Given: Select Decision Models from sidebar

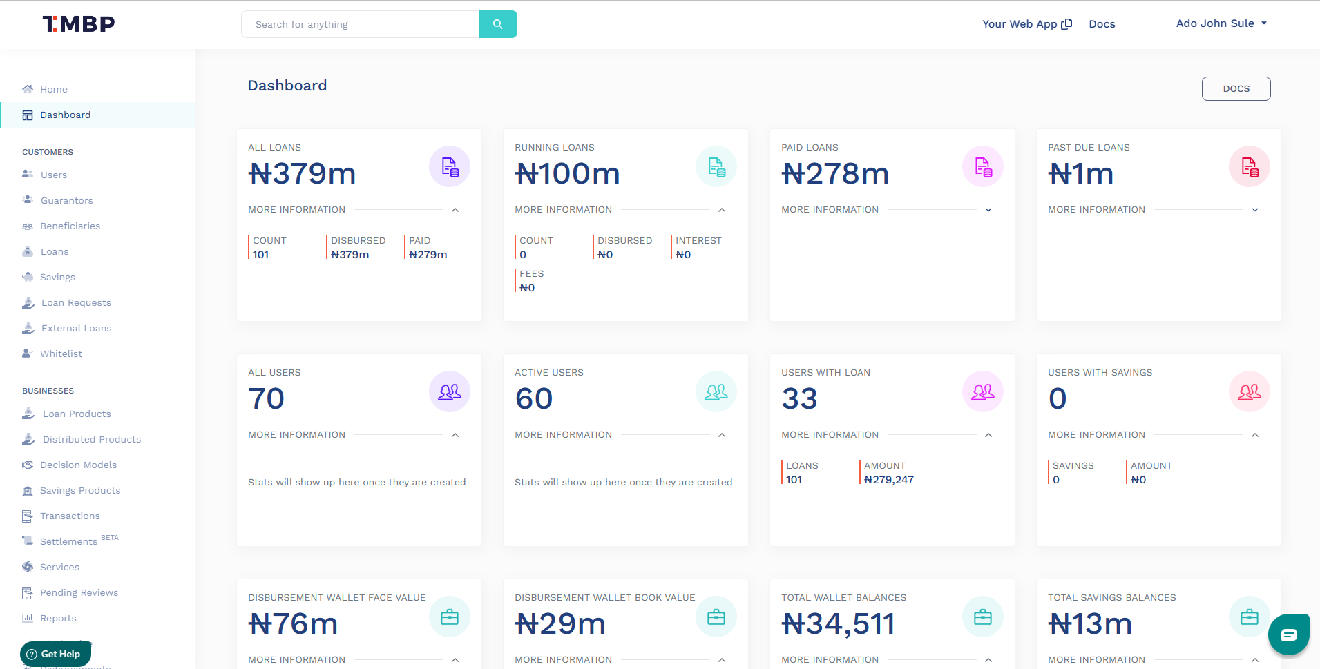Looking at the screenshot, I should [78, 465].
